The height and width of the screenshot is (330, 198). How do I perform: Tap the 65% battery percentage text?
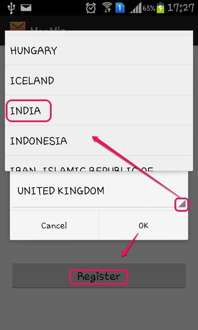[149, 8]
